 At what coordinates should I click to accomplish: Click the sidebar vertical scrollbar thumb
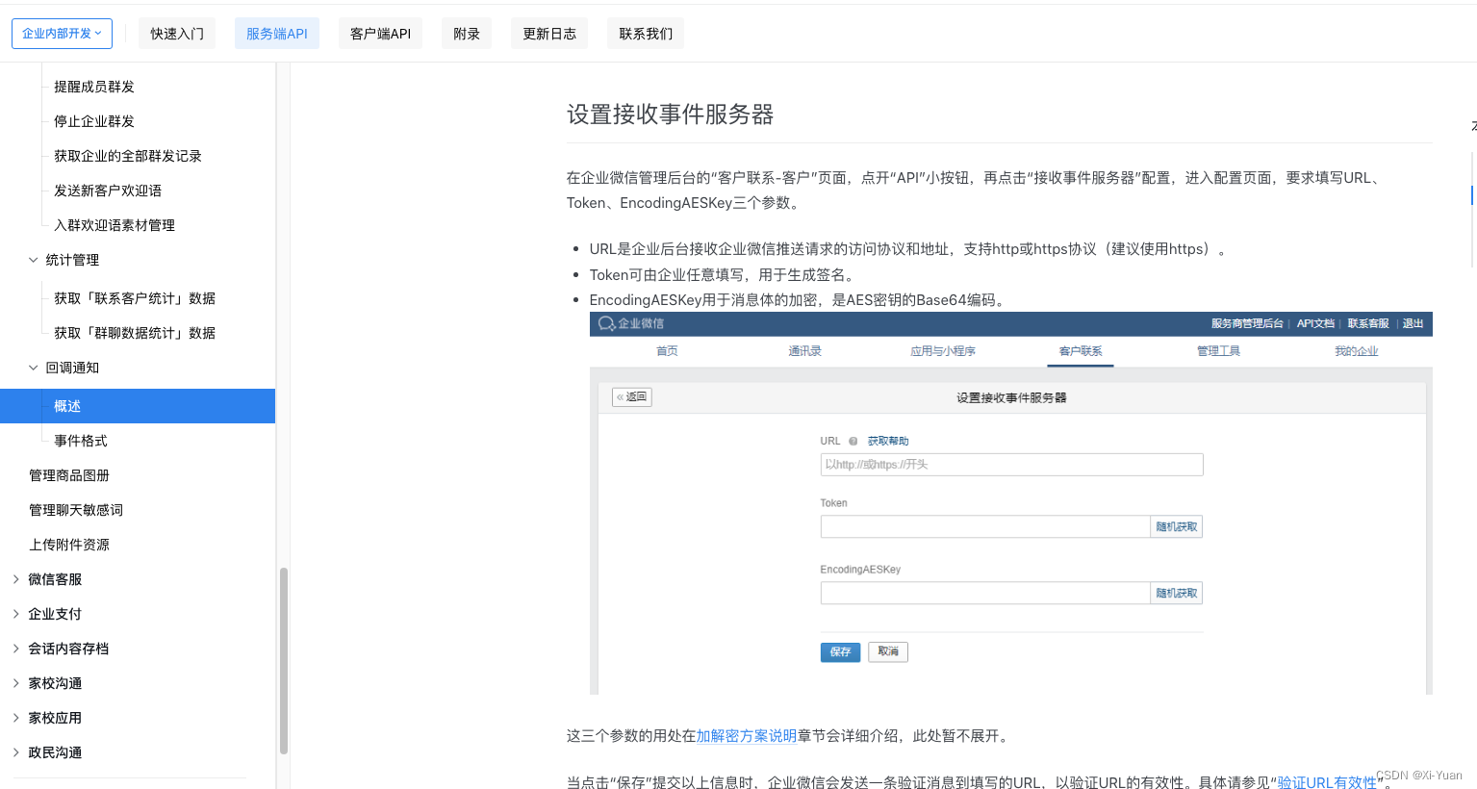[x=284, y=661]
